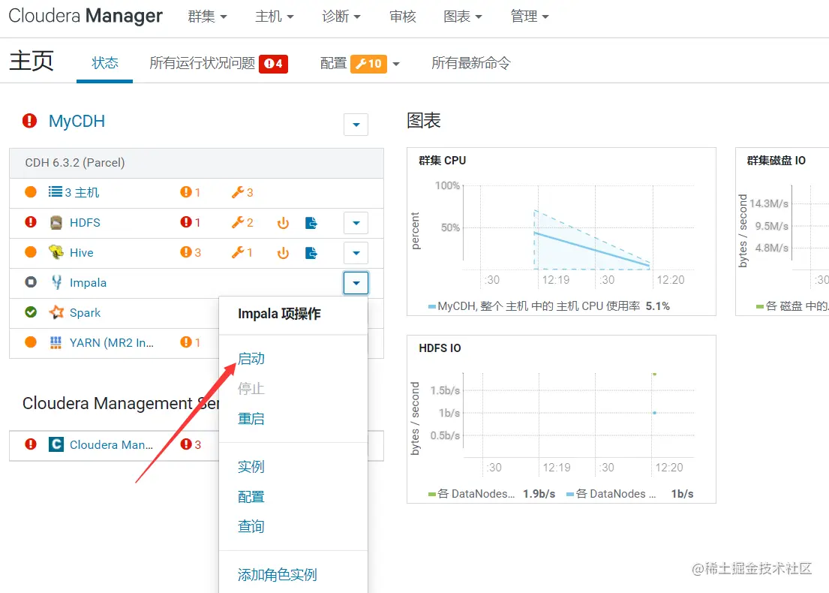Open the hosts configuration wrench badge showing 3
This screenshot has width=829, height=593.
(x=242, y=192)
